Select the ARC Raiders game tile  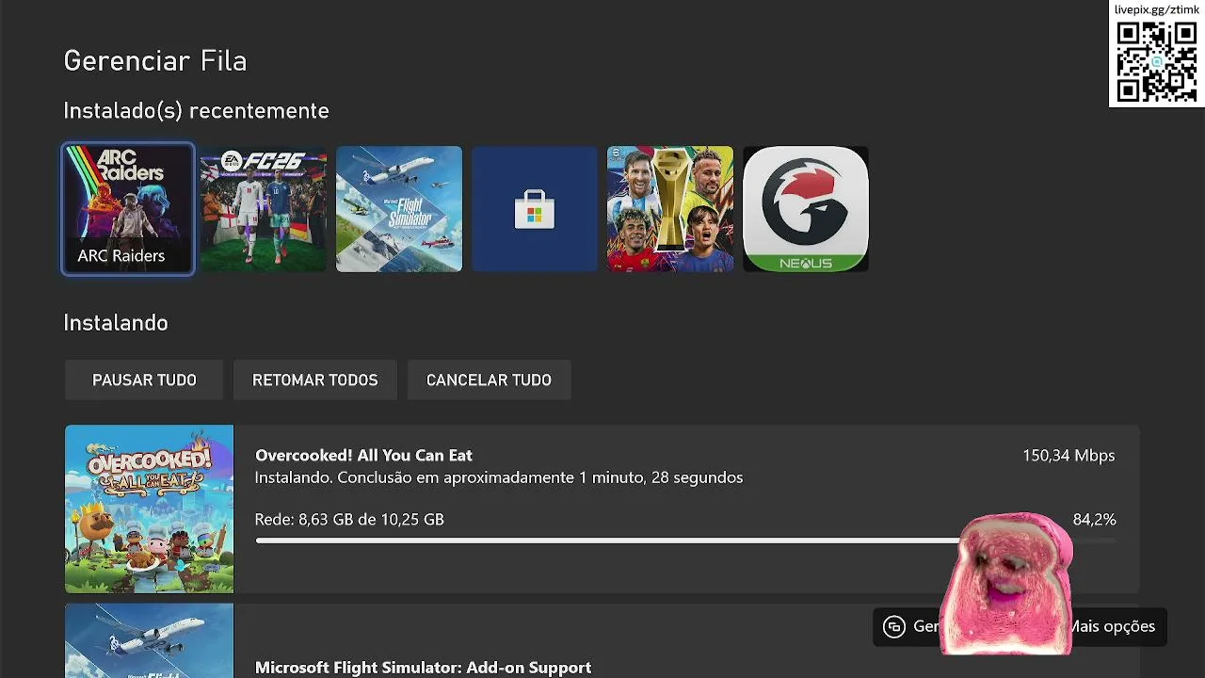point(128,209)
